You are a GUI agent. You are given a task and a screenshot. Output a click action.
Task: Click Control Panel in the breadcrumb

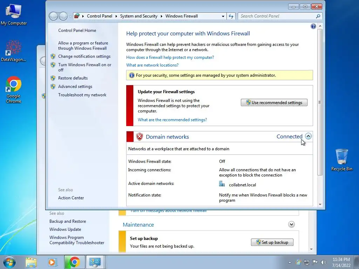pos(100,16)
